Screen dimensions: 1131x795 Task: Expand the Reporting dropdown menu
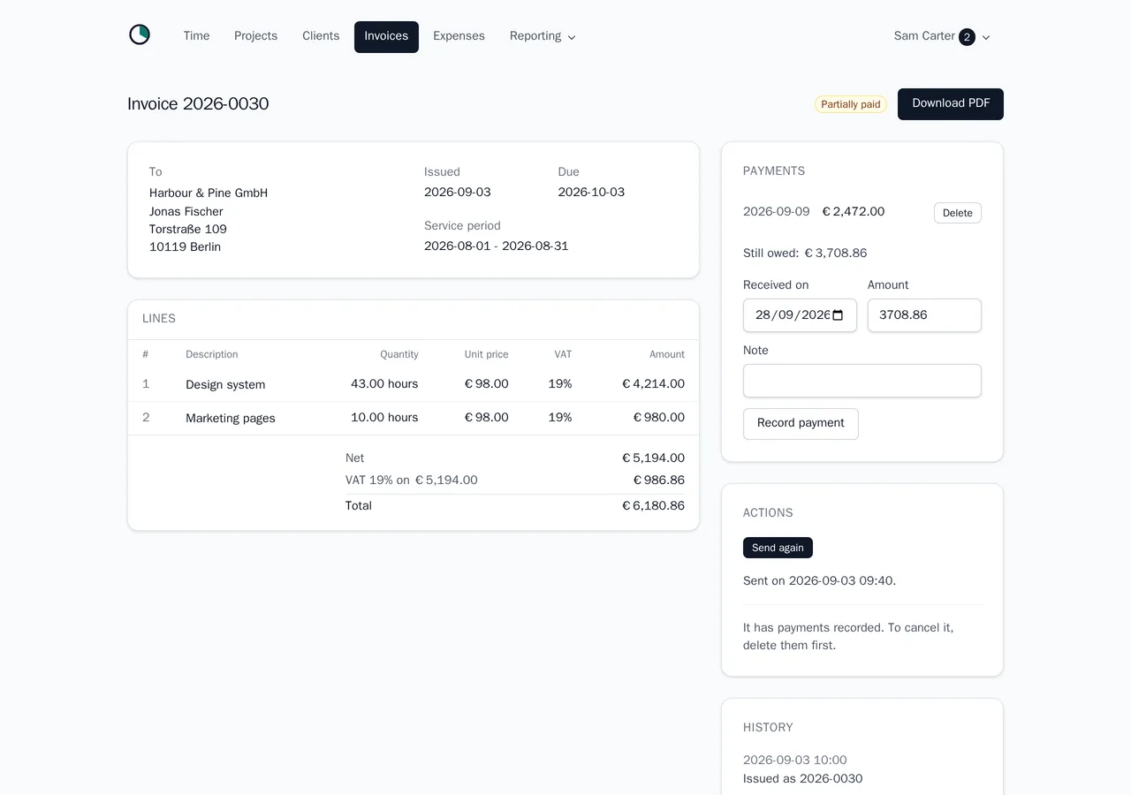click(543, 36)
